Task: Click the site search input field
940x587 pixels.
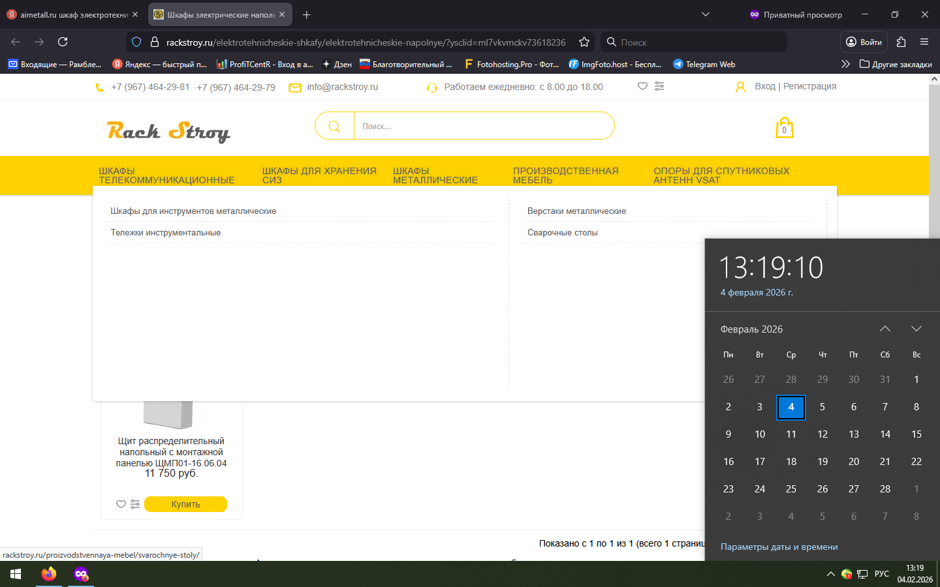Action: [484, 126]
